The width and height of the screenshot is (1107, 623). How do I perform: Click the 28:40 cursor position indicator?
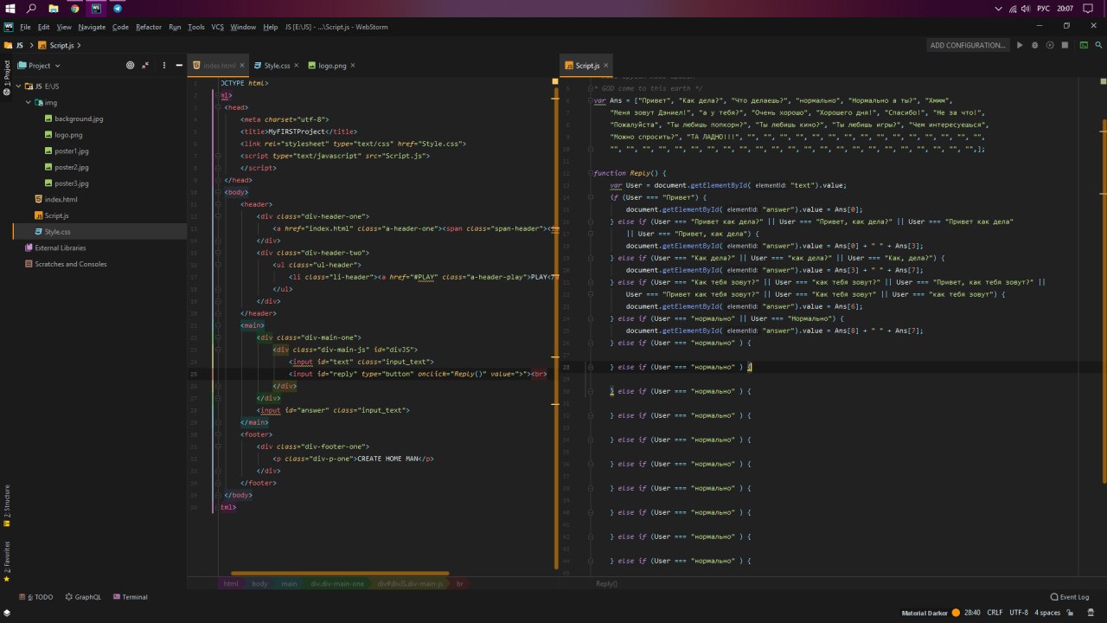[971, 612]
